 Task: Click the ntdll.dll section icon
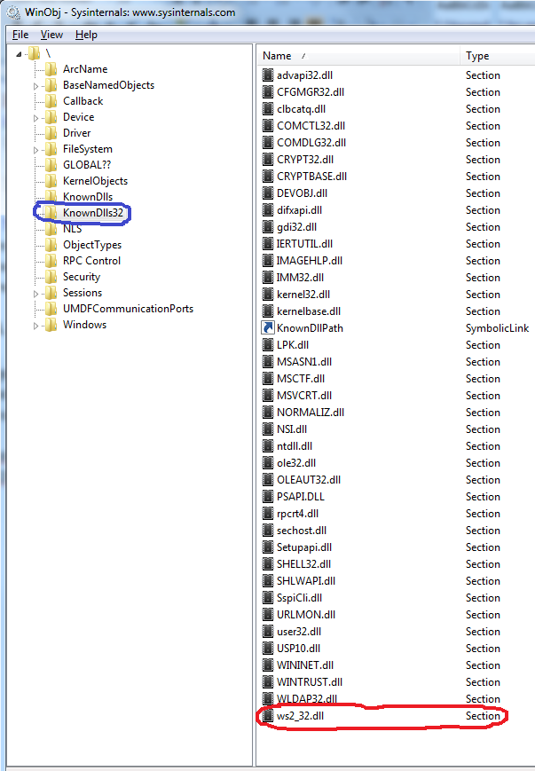tap(268, 446)
